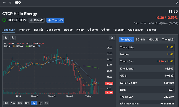Follow the stock with Theo dõi button
Viewport: 179px width, 107px height.
point(55,20)
